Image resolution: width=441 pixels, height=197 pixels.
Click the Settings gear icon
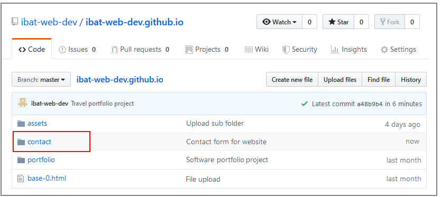(x=384, y=50)
